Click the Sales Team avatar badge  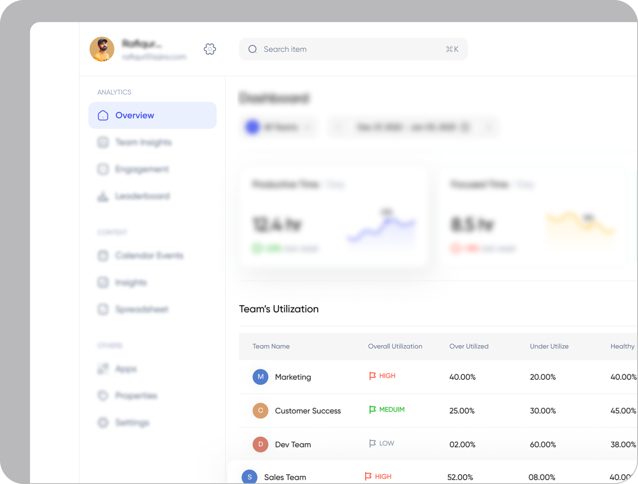(x=249, y=477)
